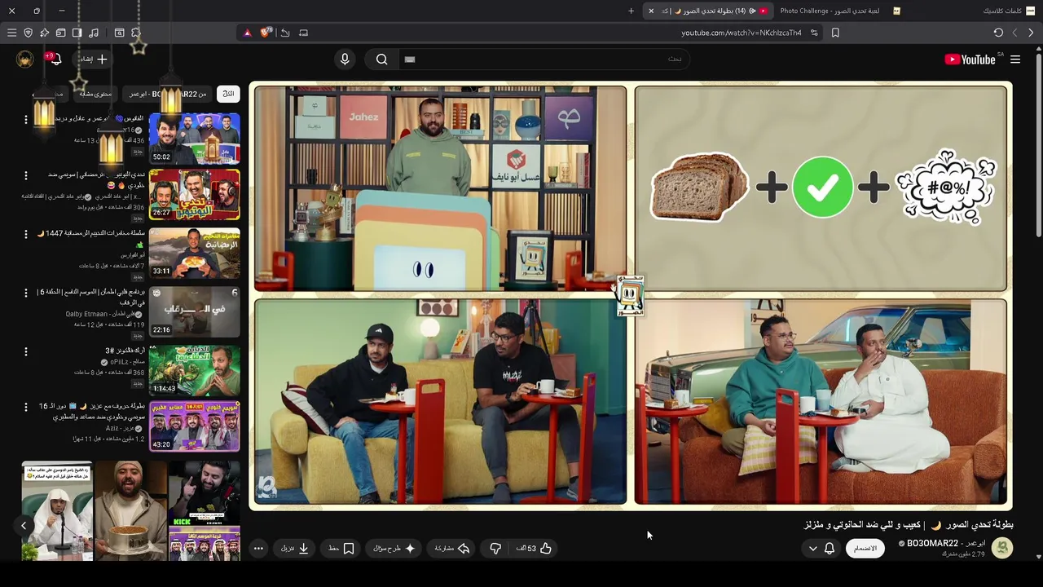The height and width of the screenshot is (587, 1043).
Task: Open the 22:16 في المرقاب video thumbnail
Action: tap(195, 312)
